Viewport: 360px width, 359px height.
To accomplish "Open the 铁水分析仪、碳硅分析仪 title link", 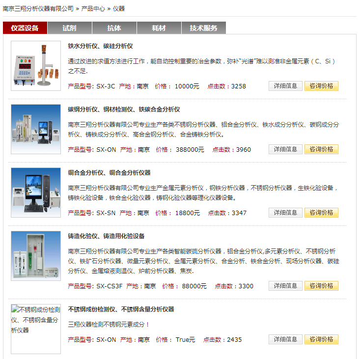I will pos(100,46).
